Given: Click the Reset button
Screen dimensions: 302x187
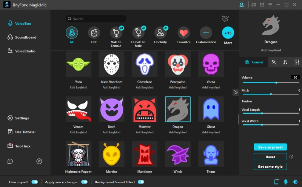Looking at the screenshot, I should click(x=270, y=157).
